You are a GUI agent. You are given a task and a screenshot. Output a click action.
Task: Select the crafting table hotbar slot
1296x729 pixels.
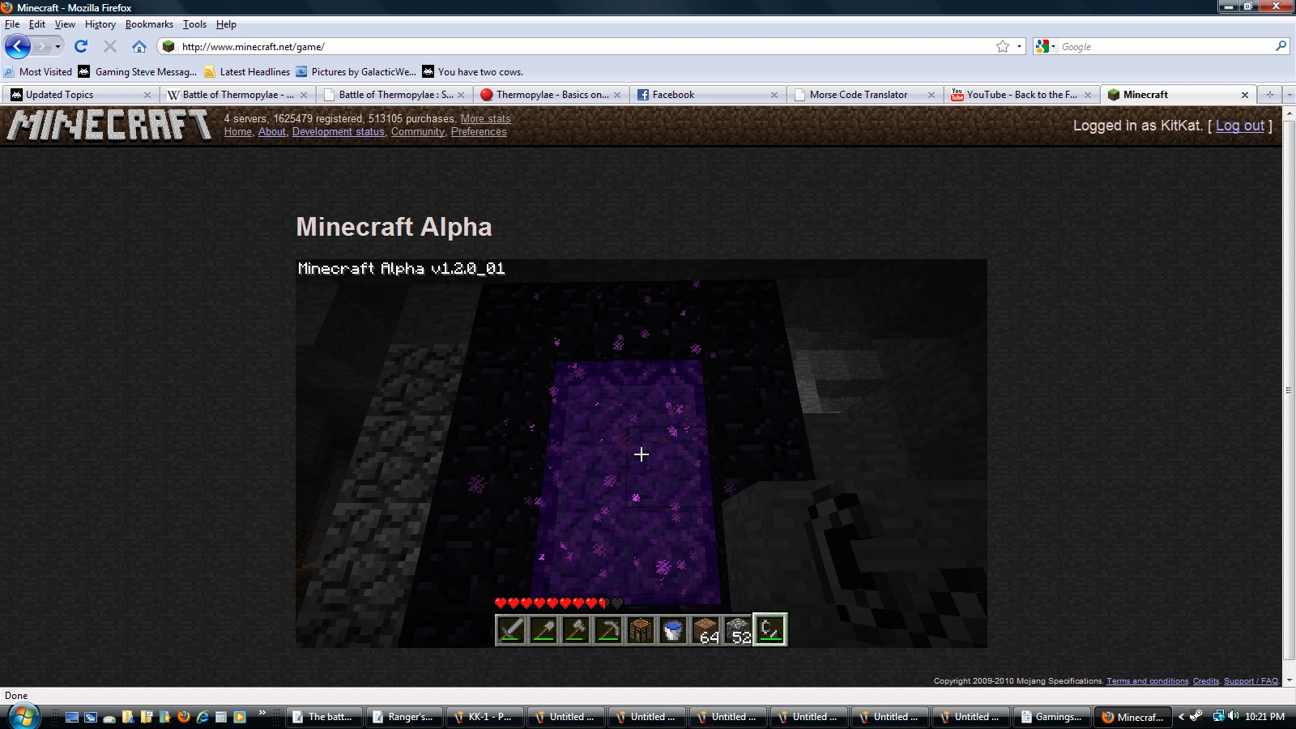pyautogui.click(x=641, y=629)
